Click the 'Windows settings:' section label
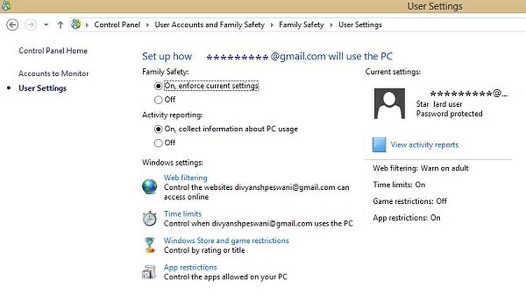This screenshot has width=526, height=308. click(173, 162)
